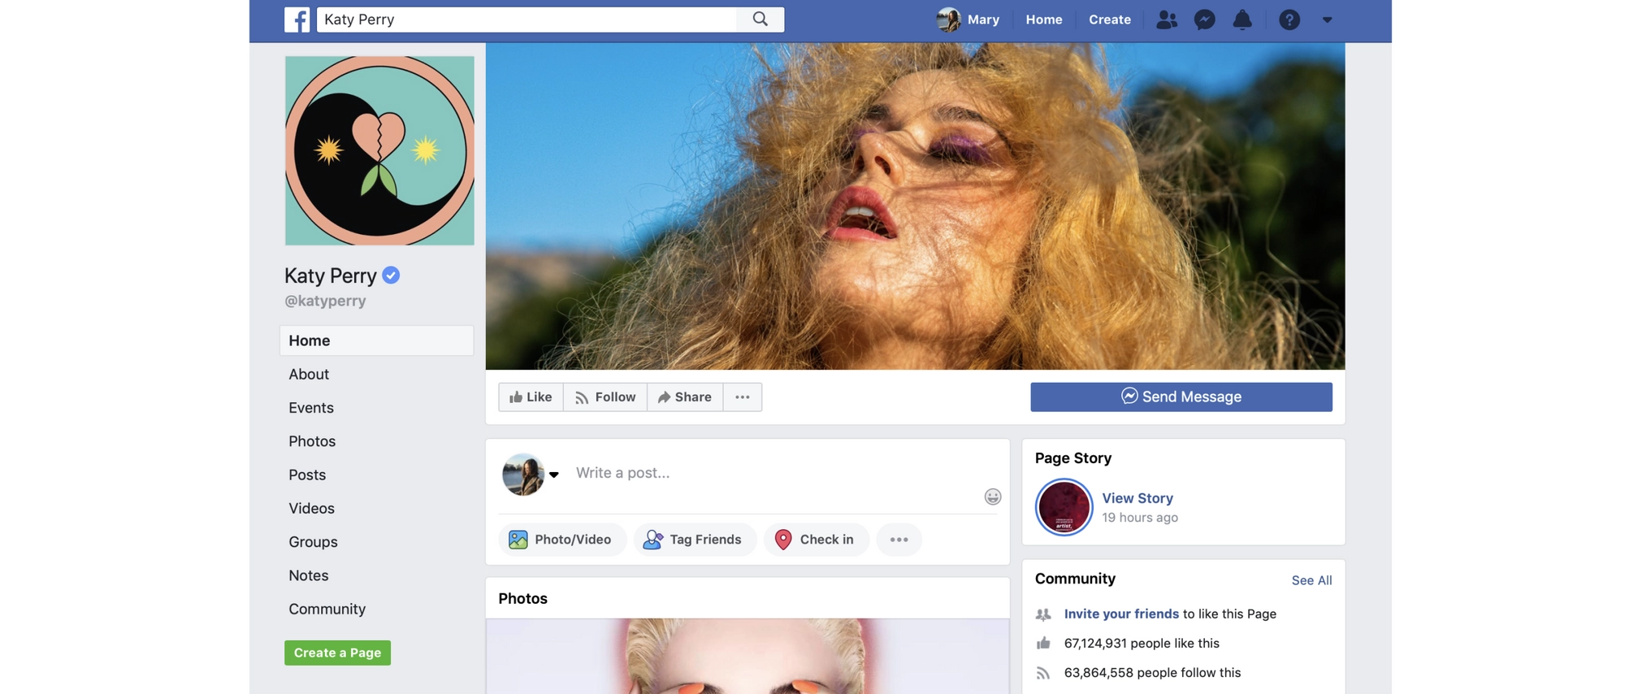
Task: Click the thumbs-up icon next to the like count
Action: (1043, 644)
